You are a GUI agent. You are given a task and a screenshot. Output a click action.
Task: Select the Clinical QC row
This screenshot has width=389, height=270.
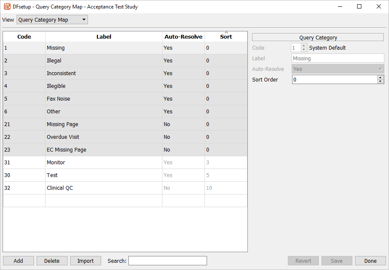60,188
